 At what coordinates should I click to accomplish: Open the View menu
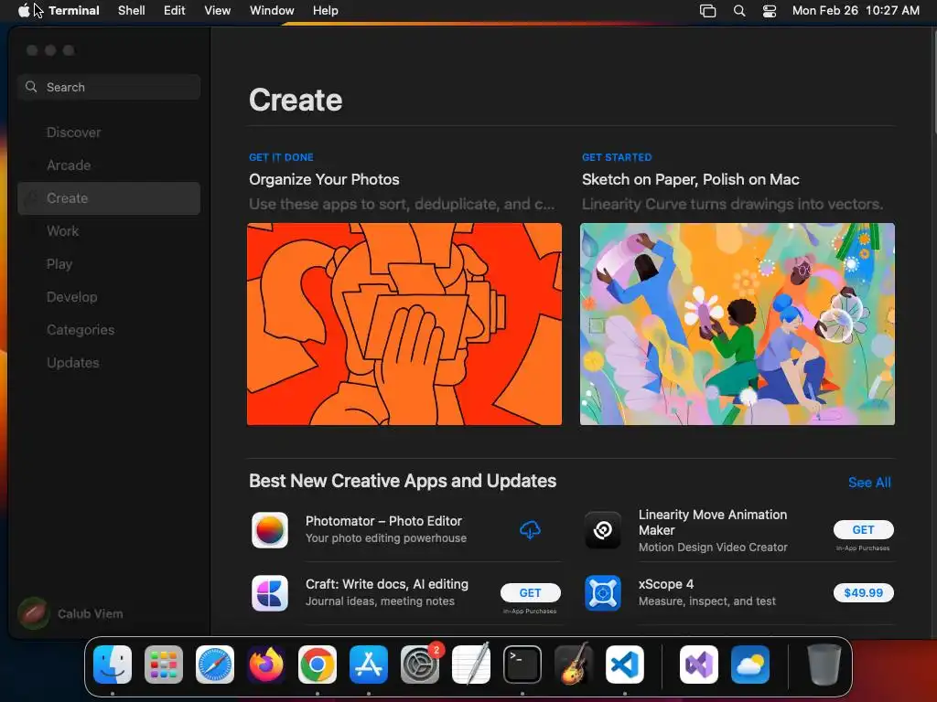click(218, 10)
